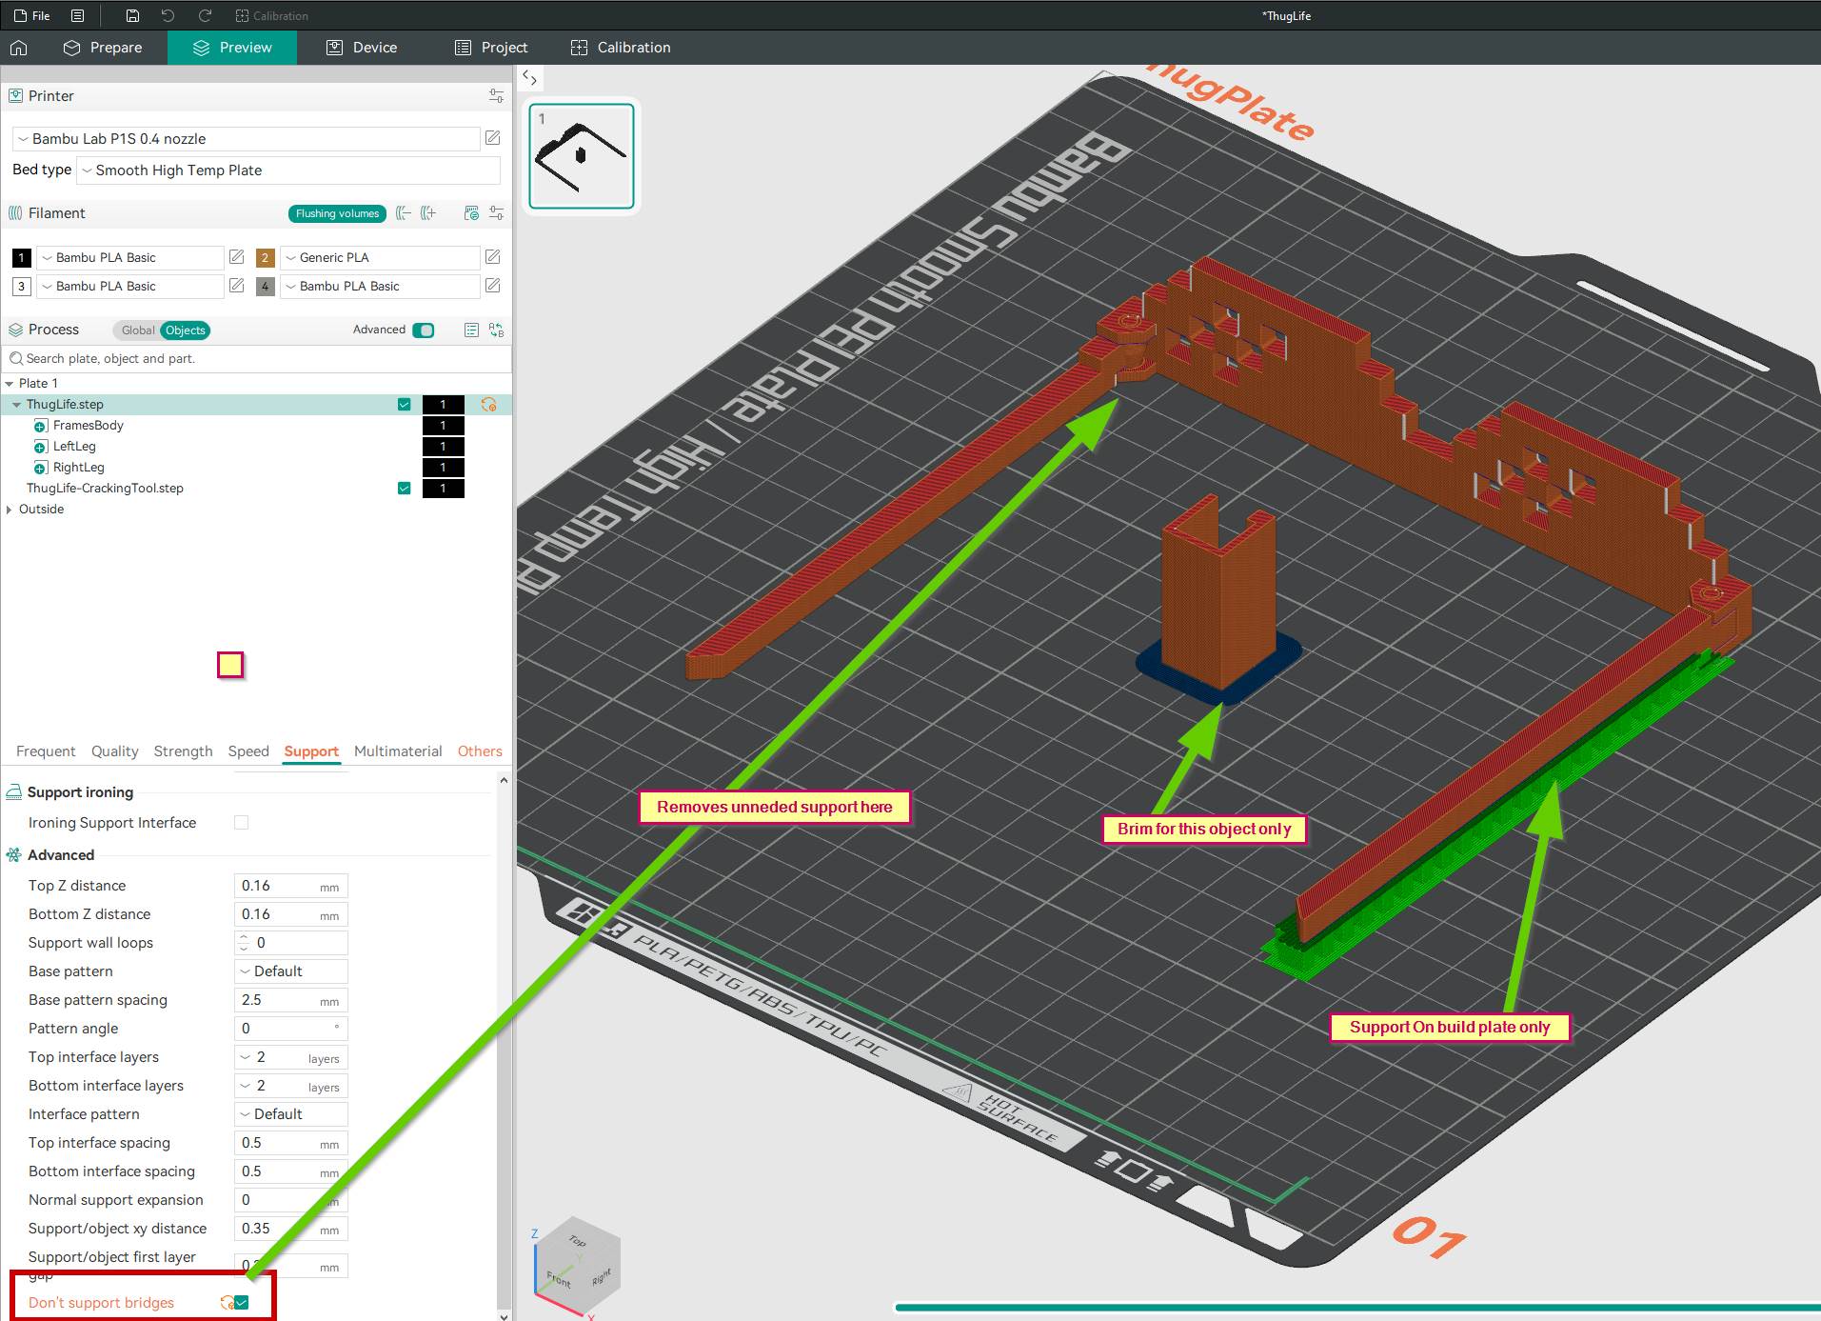Expand the Outside tree node
This screenshot has width=1821, height=1321.
point(10,510)
